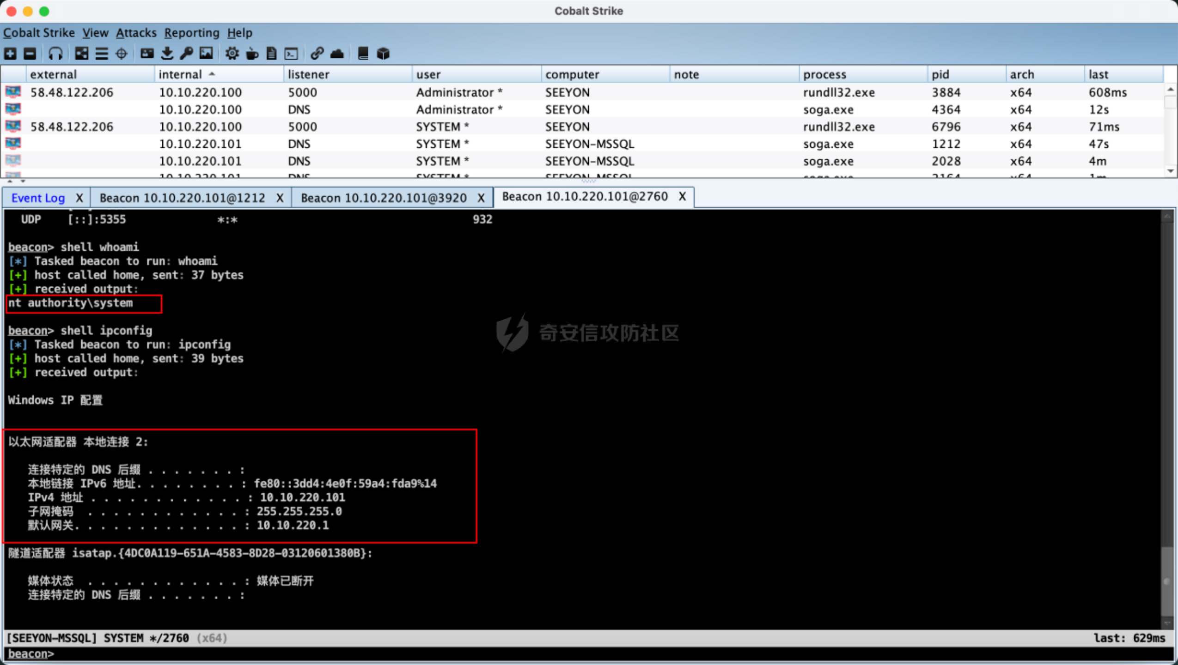The image size is (1178, 665).
Task: Click the disconnect minus icon in toolbar
Action: [x=30, y=54]
